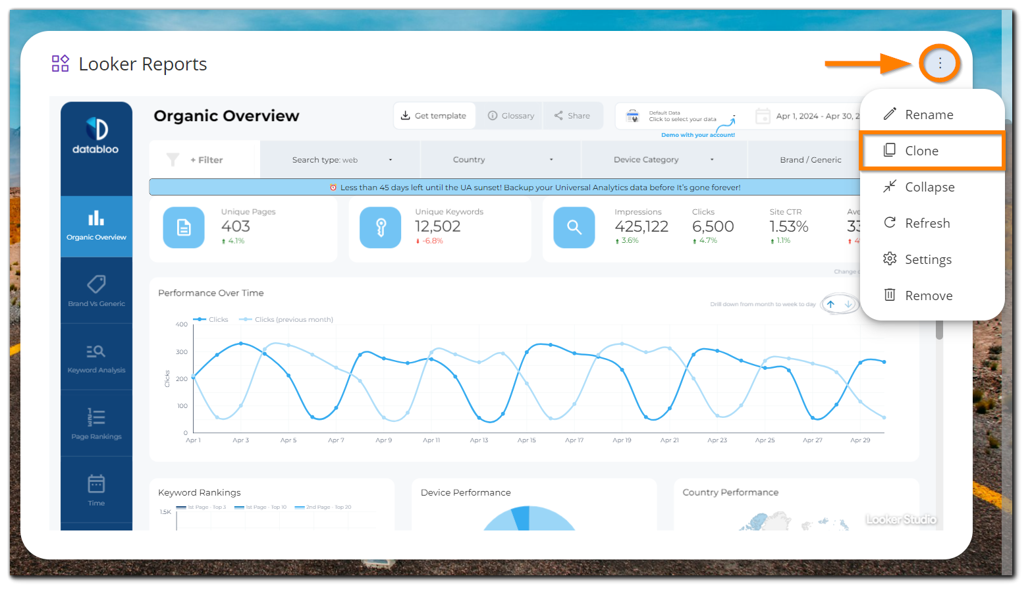Click the Impressions magnifier icon

574,228
